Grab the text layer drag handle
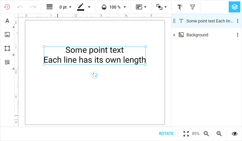The image size is (242, 141). pyautogui.click(x=174, y=21)
